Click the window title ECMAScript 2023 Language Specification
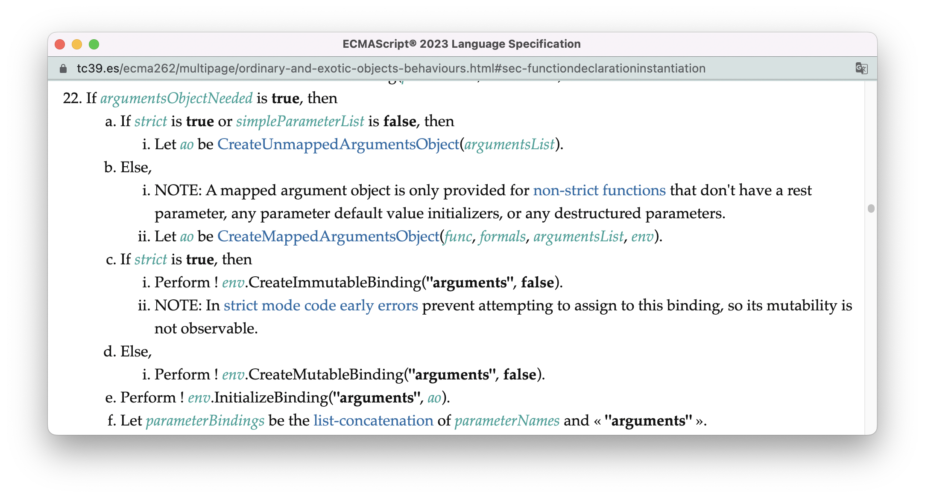925x498 pixels. point(462,44)
